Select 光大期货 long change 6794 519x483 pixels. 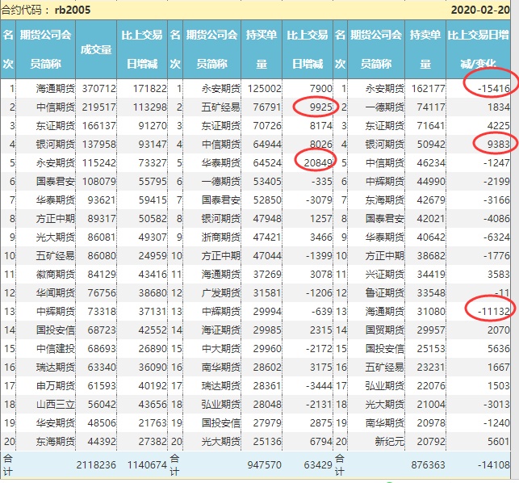tap(320, 441)
